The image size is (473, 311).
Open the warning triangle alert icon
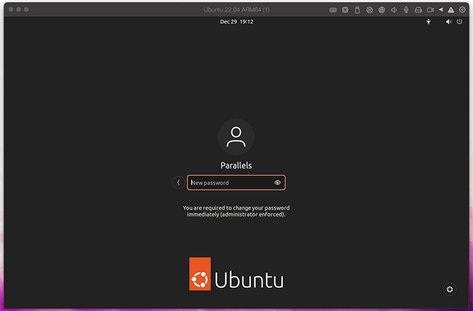click(451, 10)
